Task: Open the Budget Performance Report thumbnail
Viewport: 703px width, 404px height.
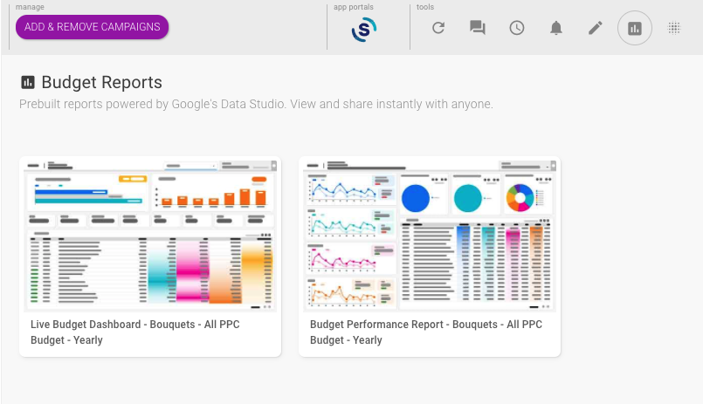Action: [430, 234]
